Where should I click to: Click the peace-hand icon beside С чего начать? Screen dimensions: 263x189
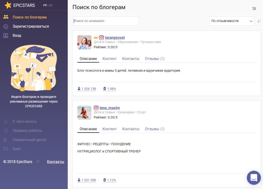(6, 121)
